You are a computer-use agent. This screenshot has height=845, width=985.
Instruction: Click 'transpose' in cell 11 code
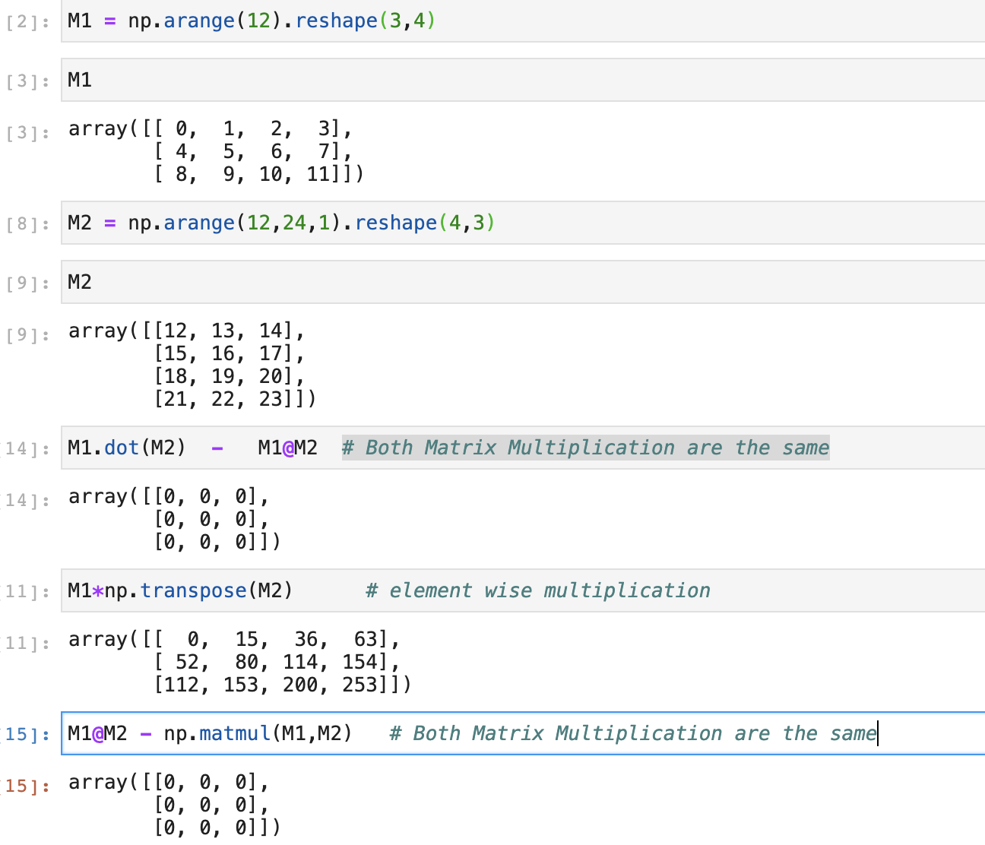pos(194,590)
